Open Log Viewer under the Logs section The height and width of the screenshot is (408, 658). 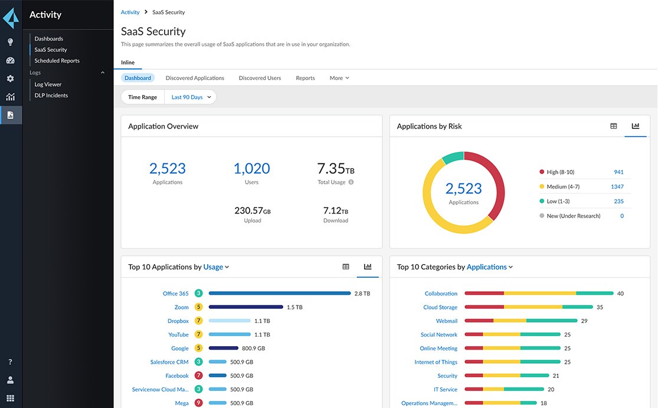point(47,84)
